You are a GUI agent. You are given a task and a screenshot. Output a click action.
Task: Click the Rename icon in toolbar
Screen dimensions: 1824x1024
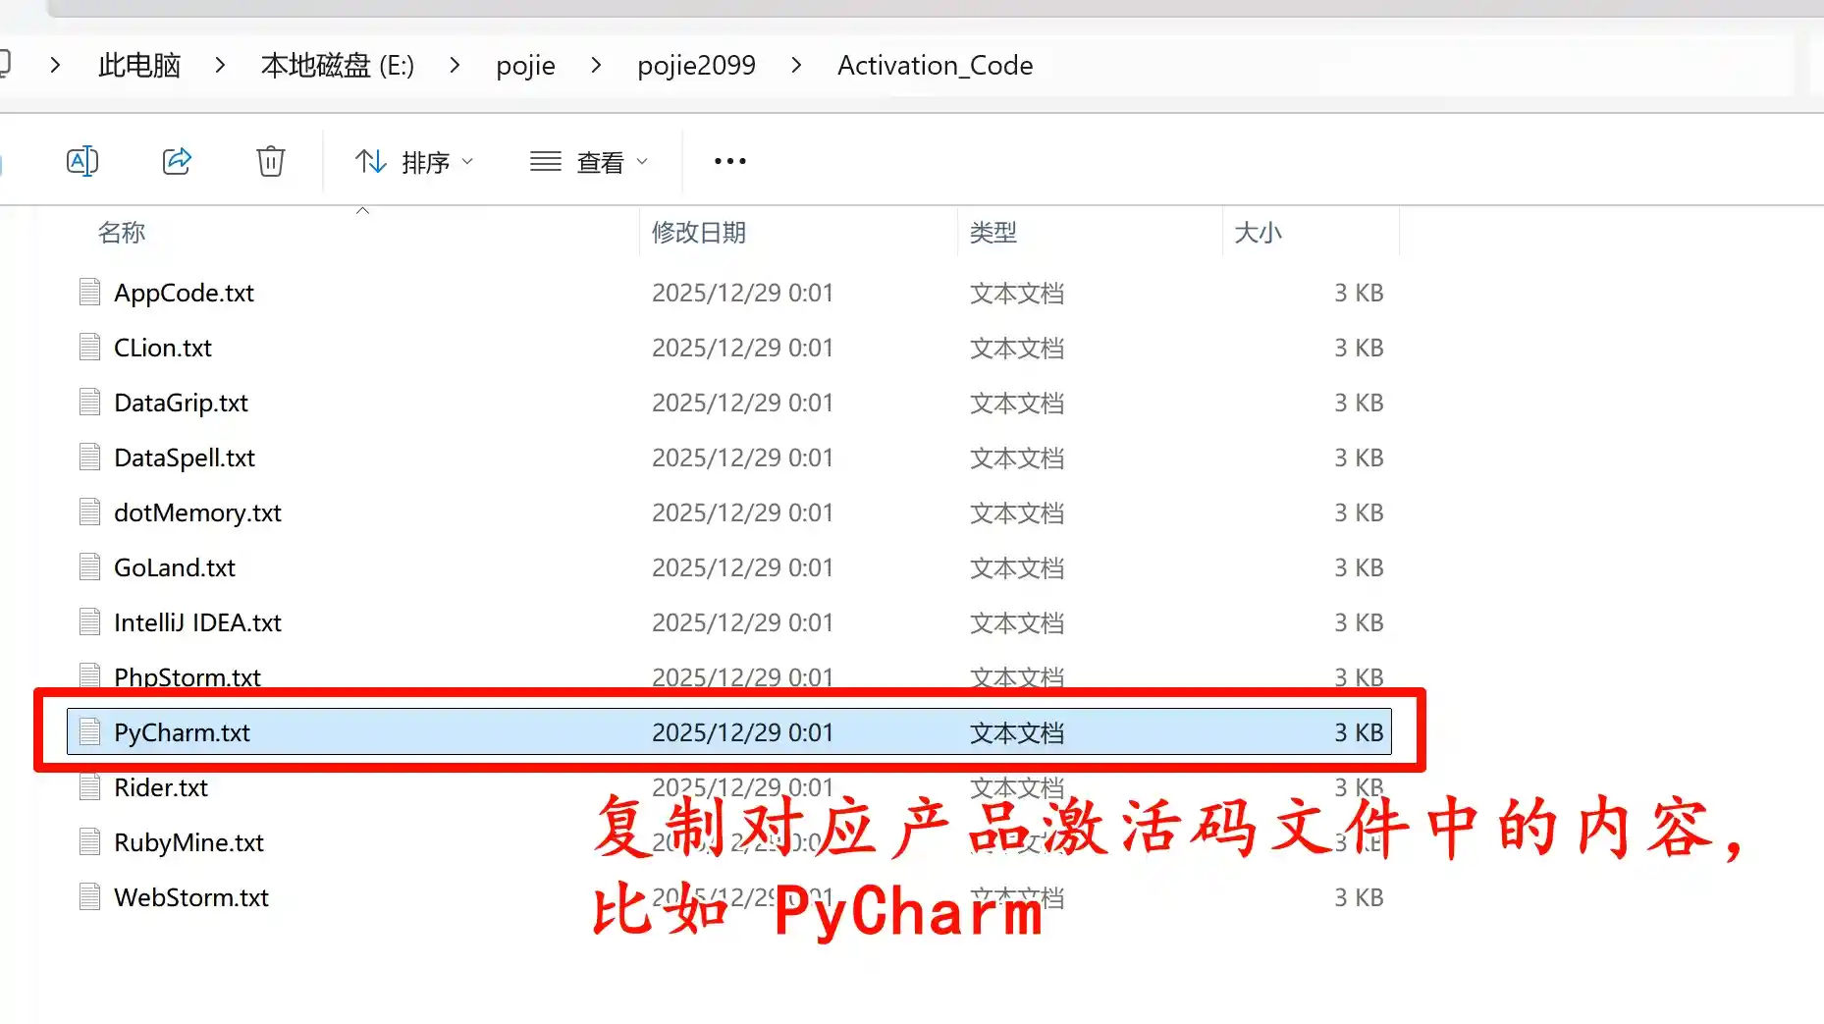[x=82, y=161]
